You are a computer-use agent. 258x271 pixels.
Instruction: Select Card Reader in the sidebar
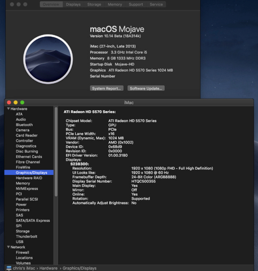point(27,135)
